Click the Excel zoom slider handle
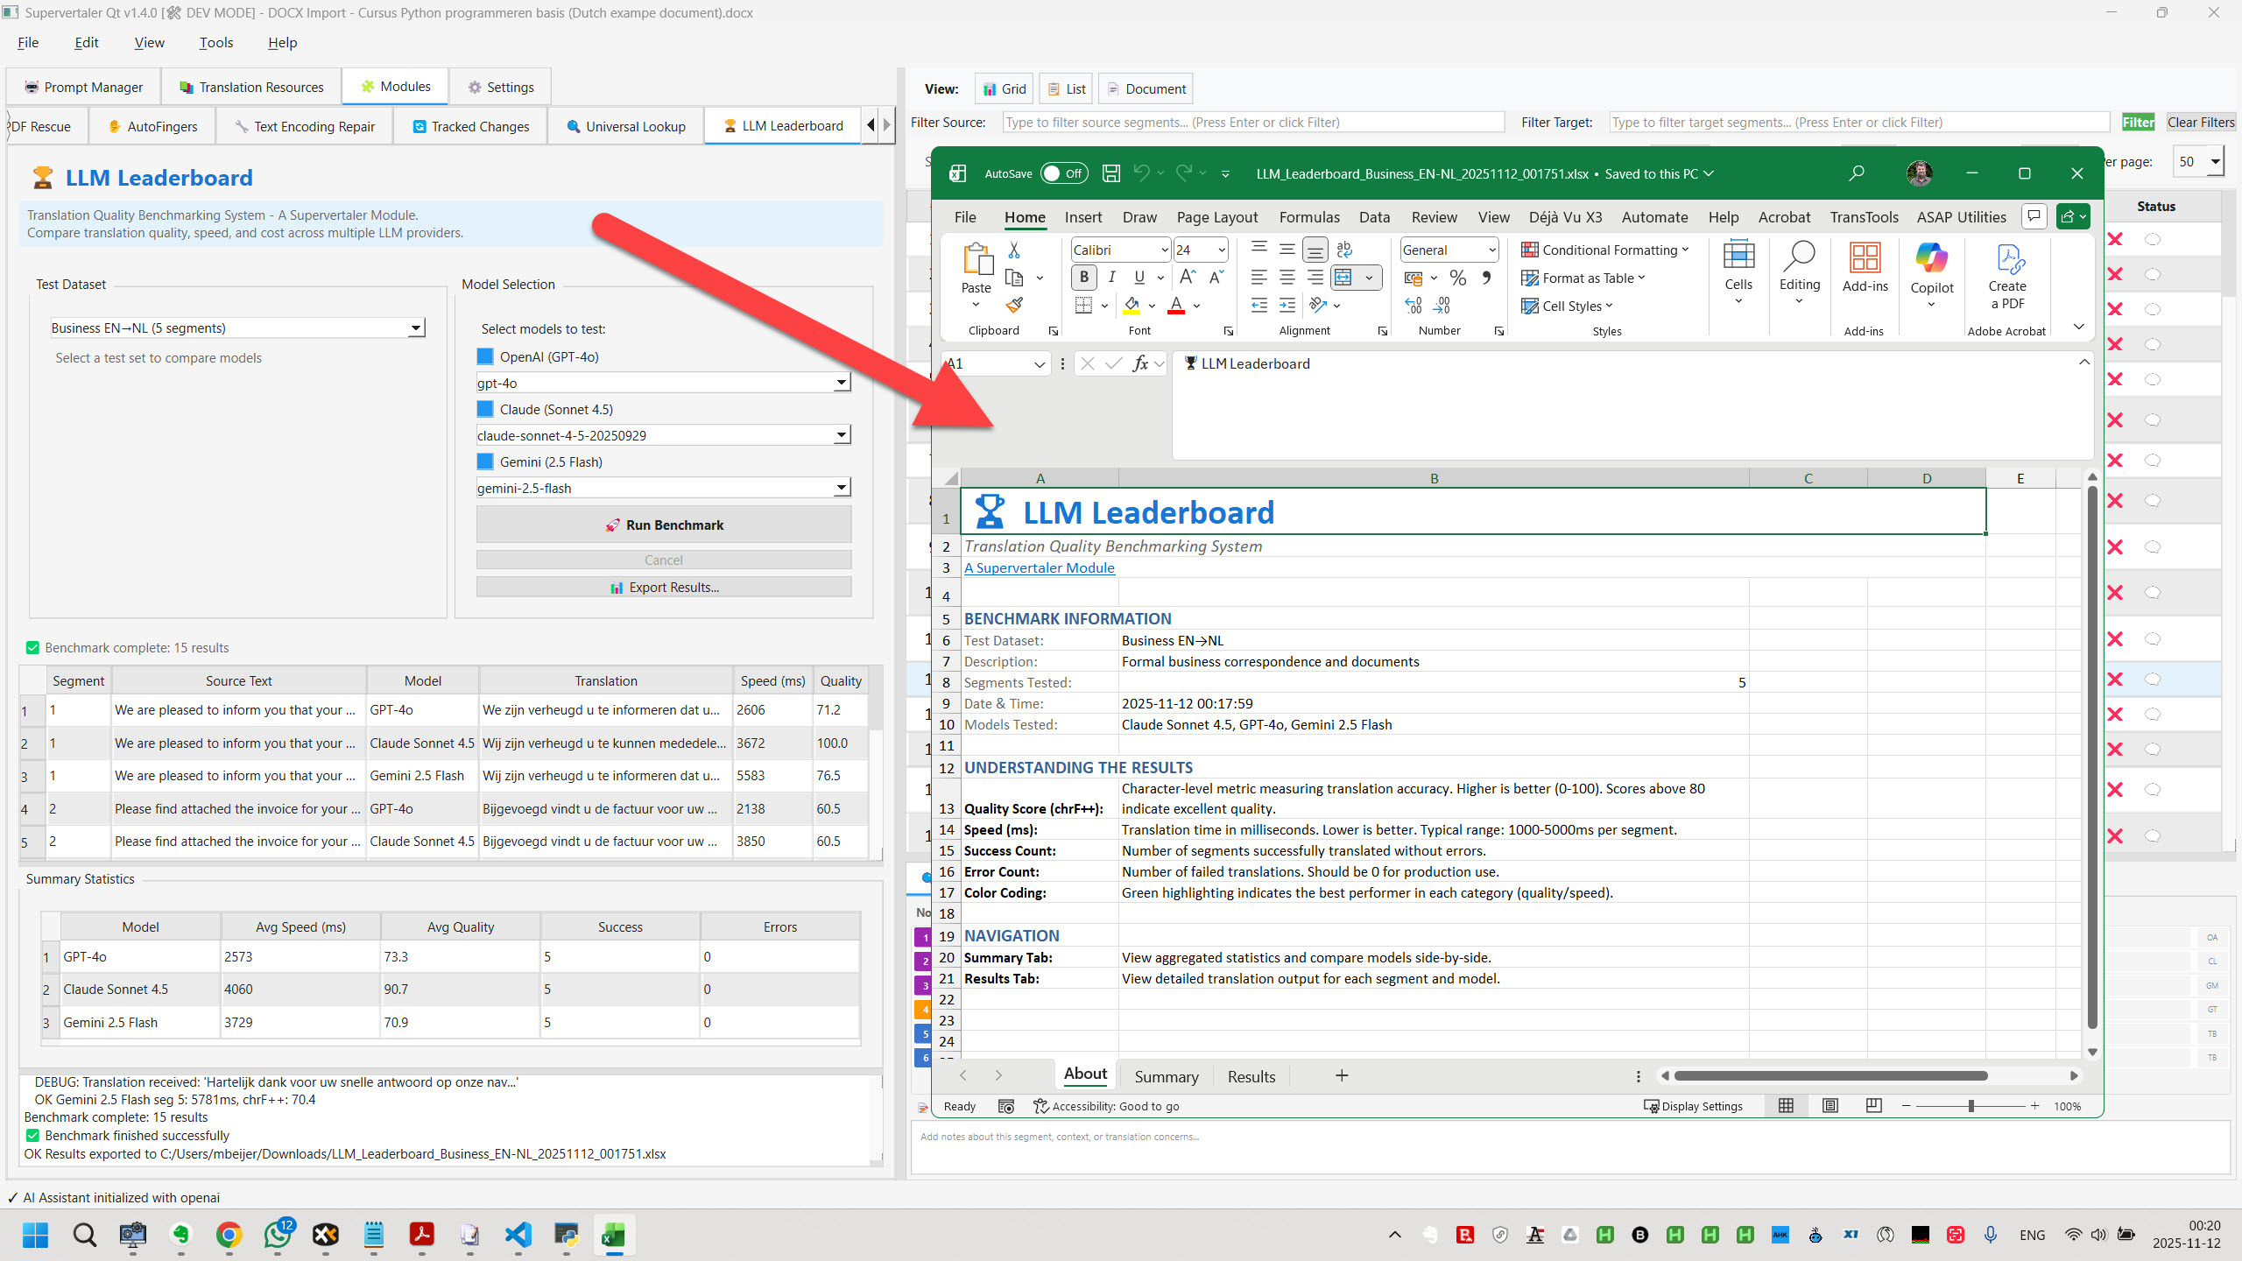The image size is (2242, 1261). [1971, 1106]
